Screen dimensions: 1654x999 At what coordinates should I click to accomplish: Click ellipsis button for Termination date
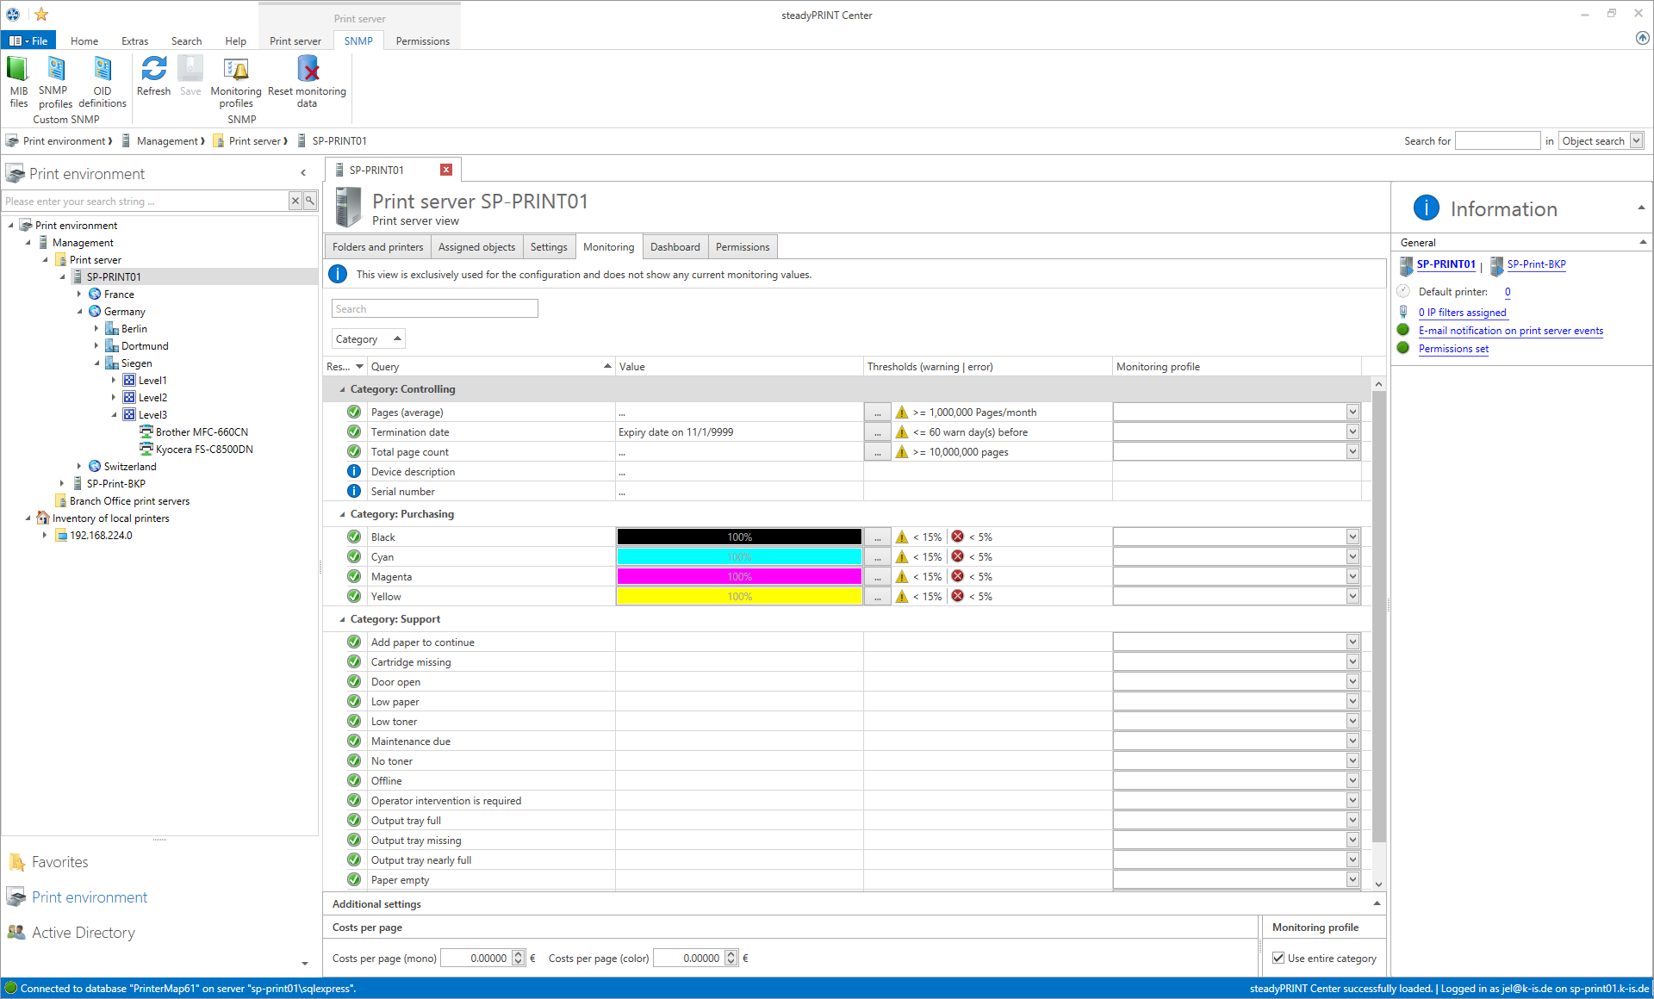point(877,432)
